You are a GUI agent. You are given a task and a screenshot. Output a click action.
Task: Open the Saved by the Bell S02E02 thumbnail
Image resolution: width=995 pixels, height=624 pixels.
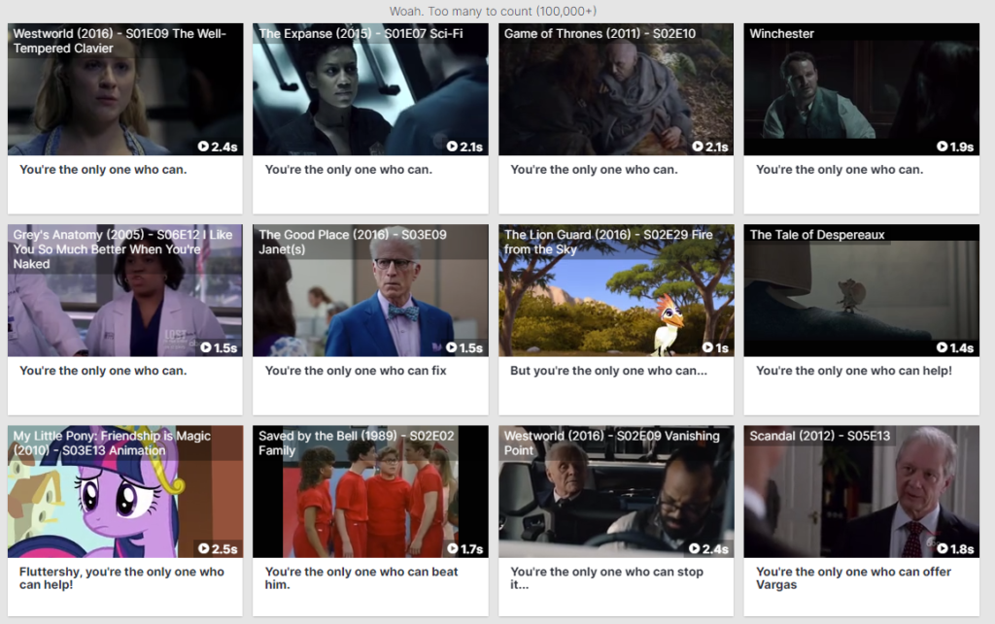[370, 492]
